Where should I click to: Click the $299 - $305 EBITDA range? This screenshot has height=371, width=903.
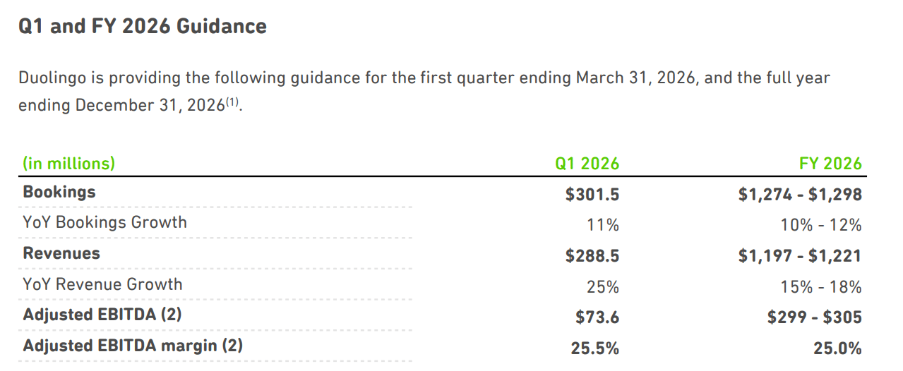[x=814, y=317]
